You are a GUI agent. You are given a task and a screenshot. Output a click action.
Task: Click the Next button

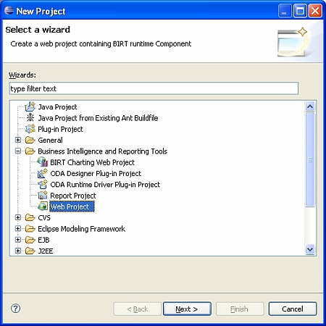187,309
